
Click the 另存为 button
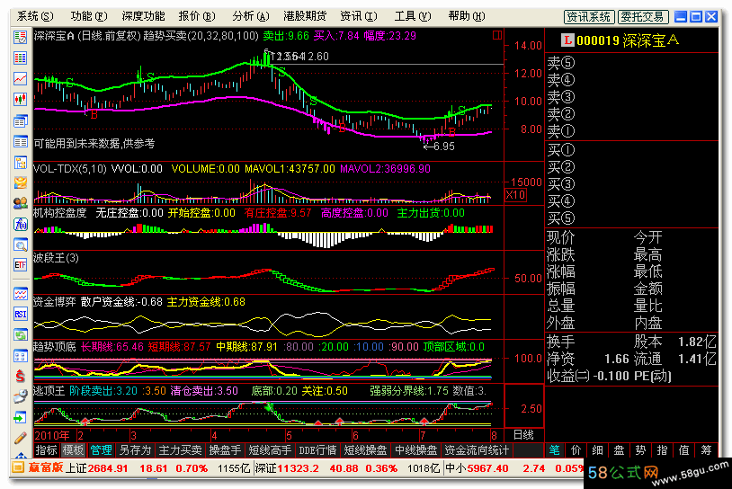(136, 449)
